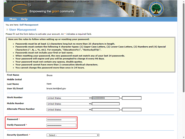Click the Mobile Number phone field
The image size is (185, 139).
click(106, 104)
